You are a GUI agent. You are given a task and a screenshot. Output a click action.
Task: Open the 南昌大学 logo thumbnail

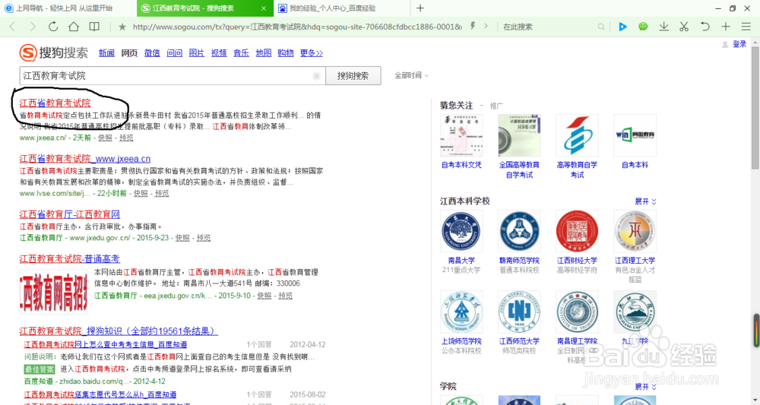[x=461, y=231]
